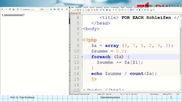The width and height of the screenshot is (182, 102).
Task: Expand the browser overflow chevron menu
Action: click(62, 9)
